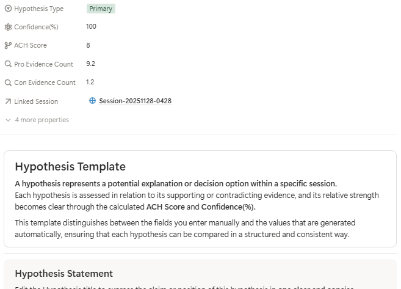401x289 pixels.
Task: Select the Pro Evidence Count value 9.2
Action: click(91, 64)
